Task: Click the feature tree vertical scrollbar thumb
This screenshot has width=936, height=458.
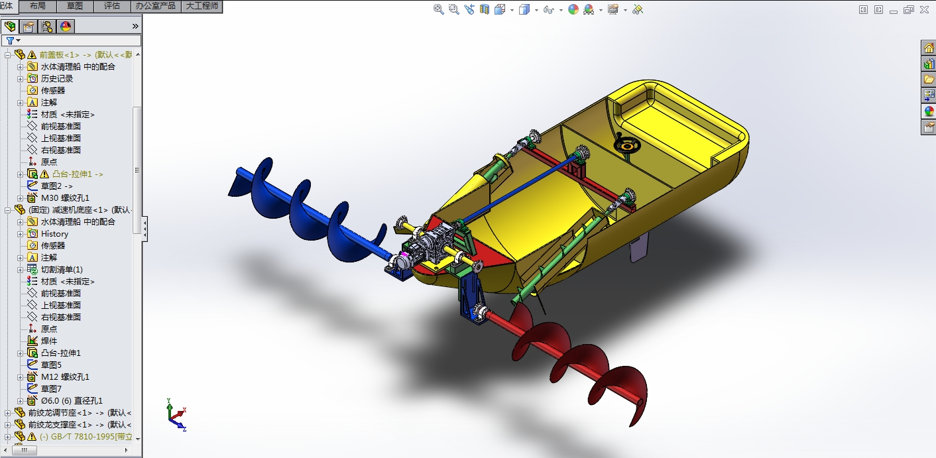Action: pyautogui.click(x=137, y=170)
